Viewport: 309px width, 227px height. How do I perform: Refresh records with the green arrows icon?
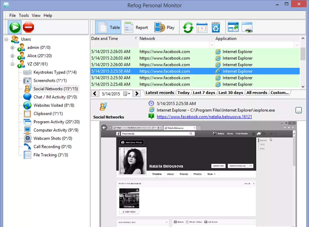188,27
